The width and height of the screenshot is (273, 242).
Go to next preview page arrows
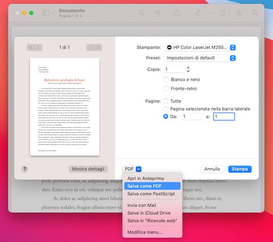(94, 47)
